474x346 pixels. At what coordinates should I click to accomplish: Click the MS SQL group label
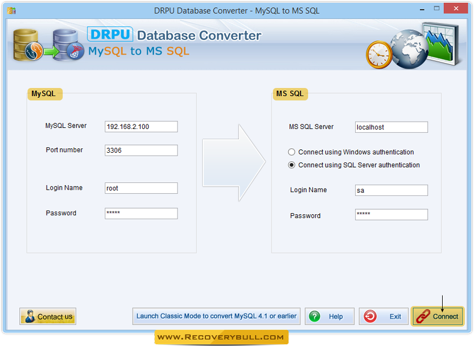[290, 94]
